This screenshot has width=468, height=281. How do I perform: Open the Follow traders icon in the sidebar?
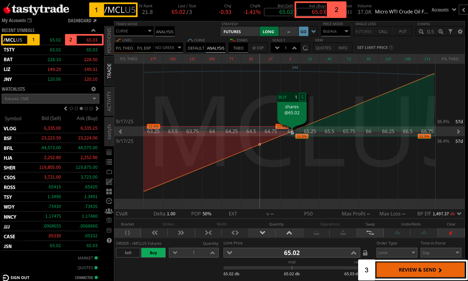109,211
